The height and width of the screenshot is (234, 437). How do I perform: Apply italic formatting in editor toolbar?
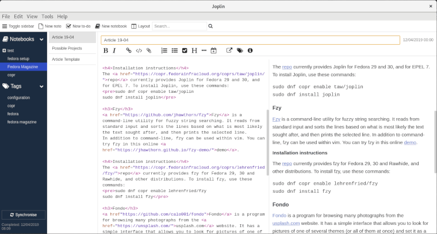(114, 50)
